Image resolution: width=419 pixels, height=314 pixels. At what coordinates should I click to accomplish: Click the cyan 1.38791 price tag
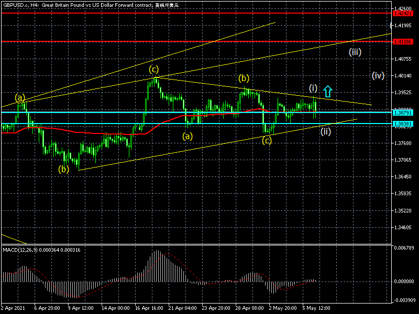[403, 113]
